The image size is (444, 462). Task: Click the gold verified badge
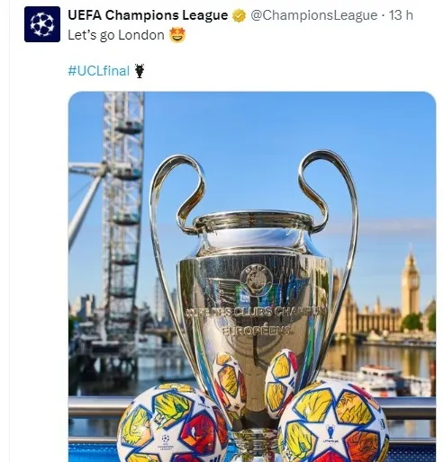click(239, 15)
